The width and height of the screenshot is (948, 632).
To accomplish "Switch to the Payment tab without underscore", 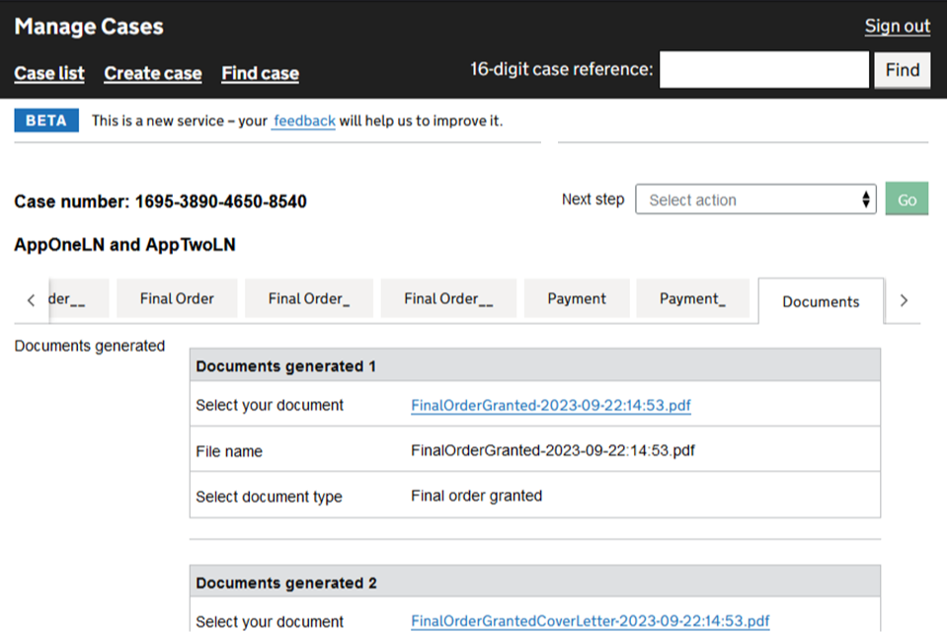I will click(577, 298).
